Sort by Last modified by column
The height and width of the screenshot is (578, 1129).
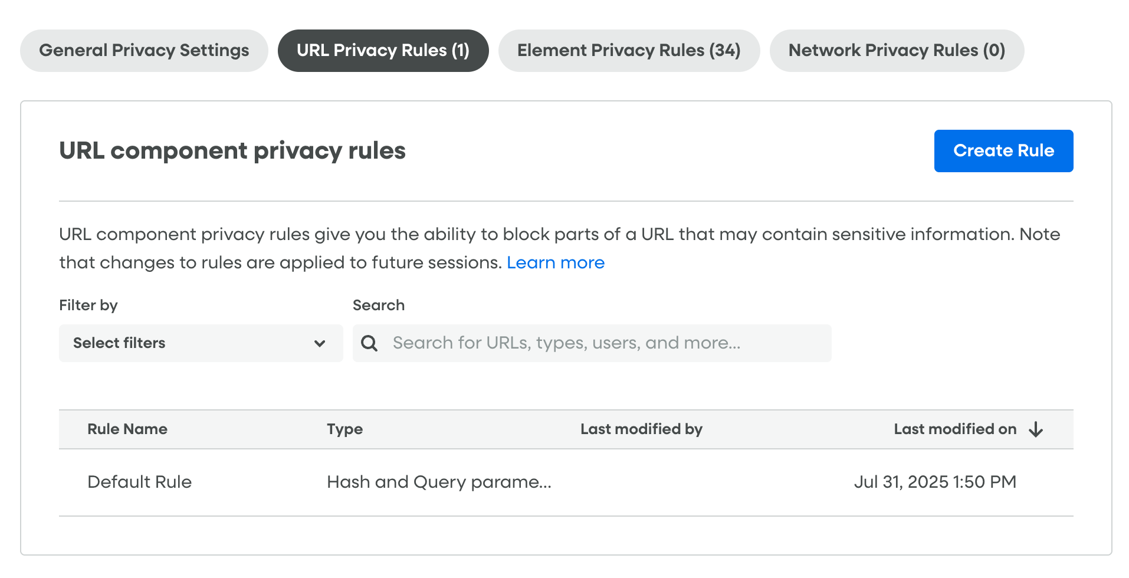tap(641, 429)
